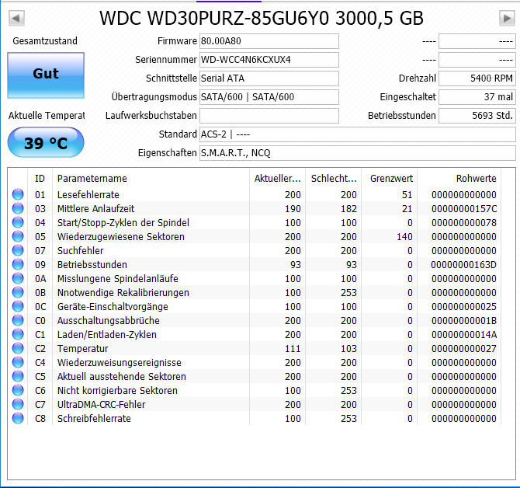The image size is (520, 488).
Task: Click status orb for Wiederzuweisungsereignisse row
Action: (18, 363)
